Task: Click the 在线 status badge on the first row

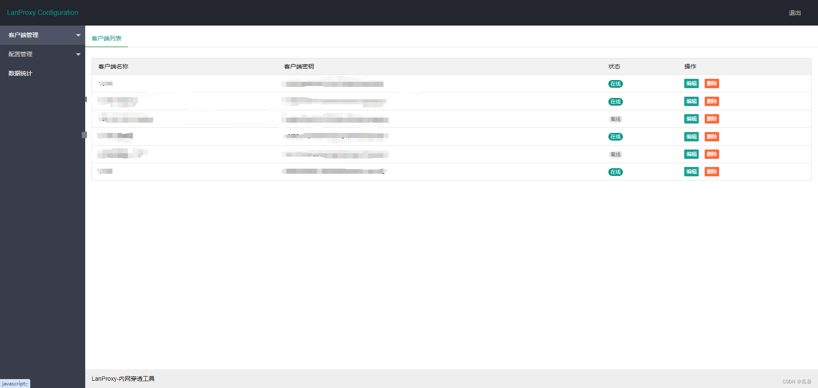Action: pyautogui.click(x=615, y=83)
